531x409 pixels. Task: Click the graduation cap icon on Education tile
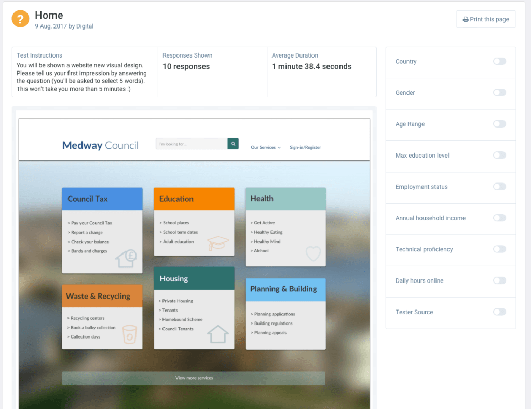(217, 244)
